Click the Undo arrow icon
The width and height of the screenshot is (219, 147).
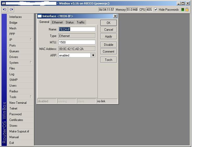pos(4,9)
